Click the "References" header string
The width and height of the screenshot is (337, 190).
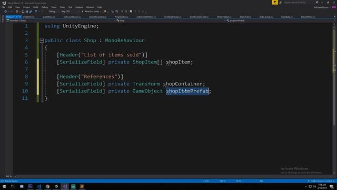[x=99, y=77]
